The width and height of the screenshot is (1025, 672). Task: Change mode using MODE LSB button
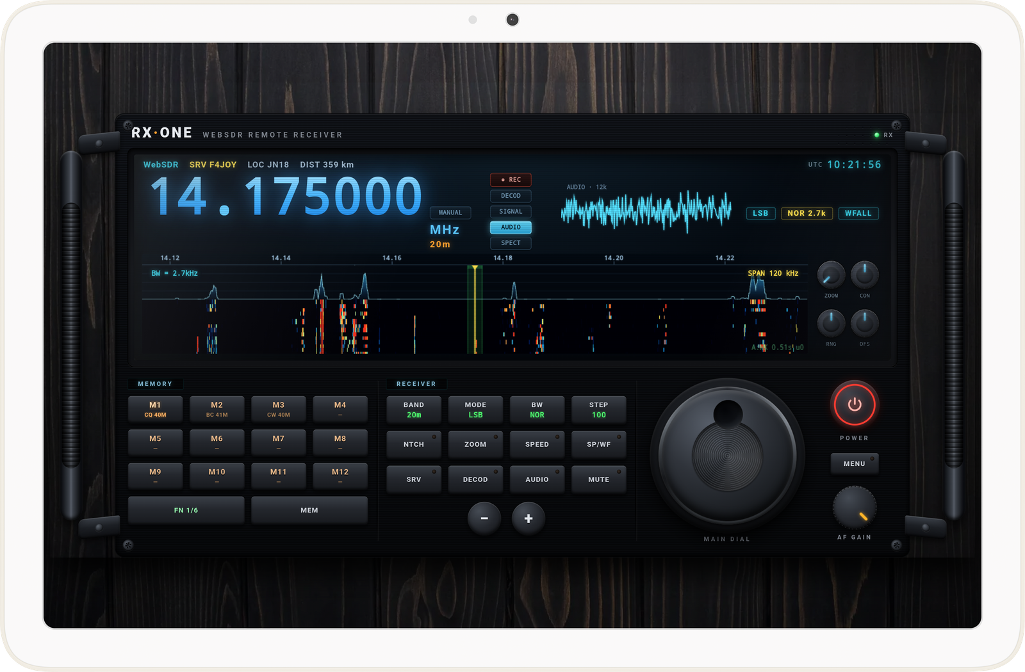[475, 410]
